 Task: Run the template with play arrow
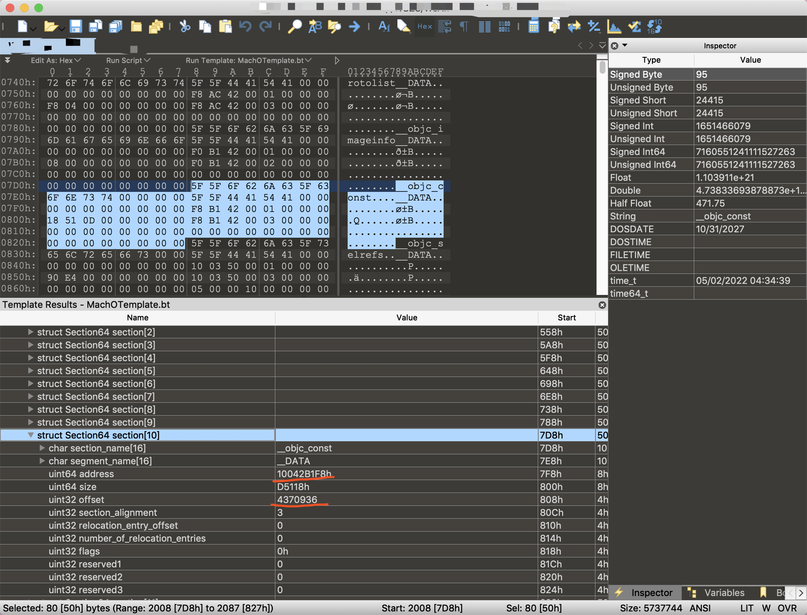(x=337, y=60)
